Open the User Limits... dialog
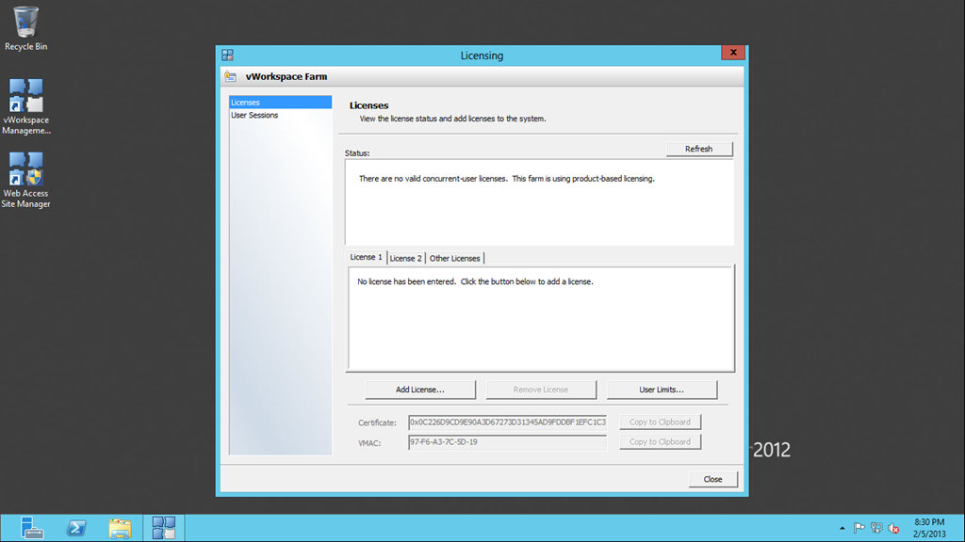965x542 pixels. 662,390
